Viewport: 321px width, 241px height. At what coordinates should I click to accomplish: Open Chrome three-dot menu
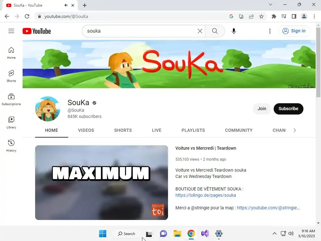[x=314, y=16]
